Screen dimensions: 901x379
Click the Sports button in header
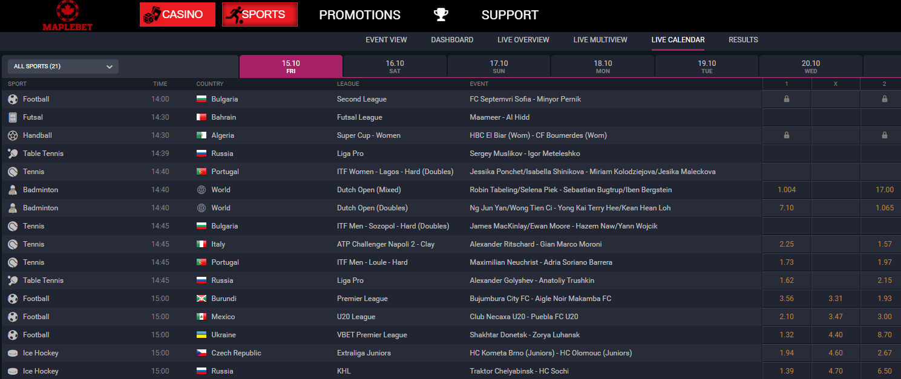pos(260,15)
